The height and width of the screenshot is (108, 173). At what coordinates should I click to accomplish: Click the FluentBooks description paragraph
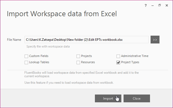coord(81,75)
